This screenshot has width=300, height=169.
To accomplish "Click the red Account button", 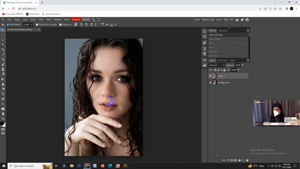I will (x=76, y=20).
